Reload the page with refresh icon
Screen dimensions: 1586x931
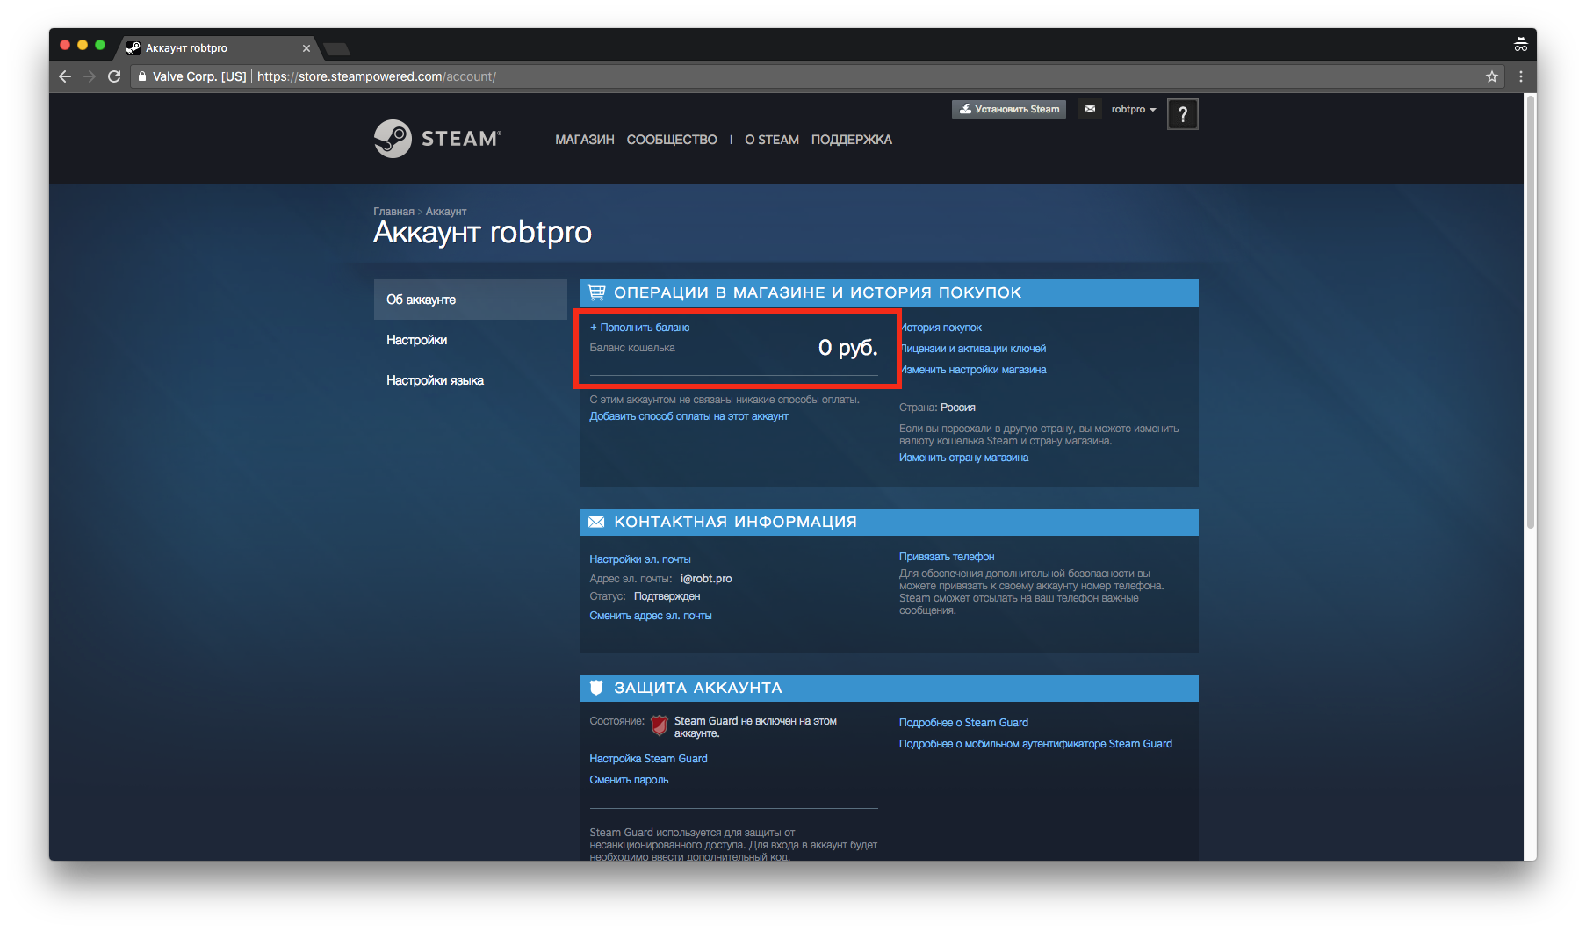coord(114,76)
